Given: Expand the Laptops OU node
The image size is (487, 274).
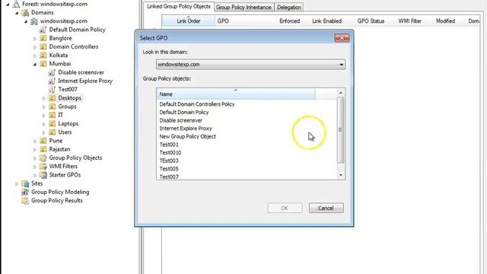Looking at the screenshot, I should click(44, 124).
